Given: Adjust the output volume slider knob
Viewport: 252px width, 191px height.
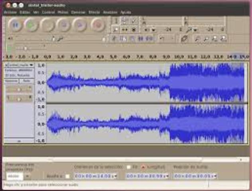Looking at the screenshot, I should 54,39.
